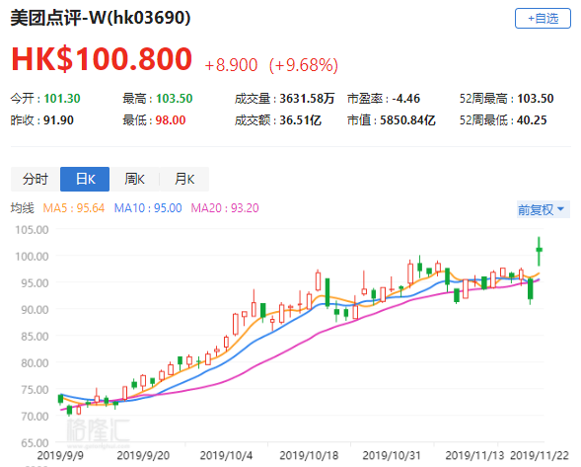Select the 日K daily chart tab
Image resolution: width=581 pixels, height=467 pixels.
(x=85, y=179)
